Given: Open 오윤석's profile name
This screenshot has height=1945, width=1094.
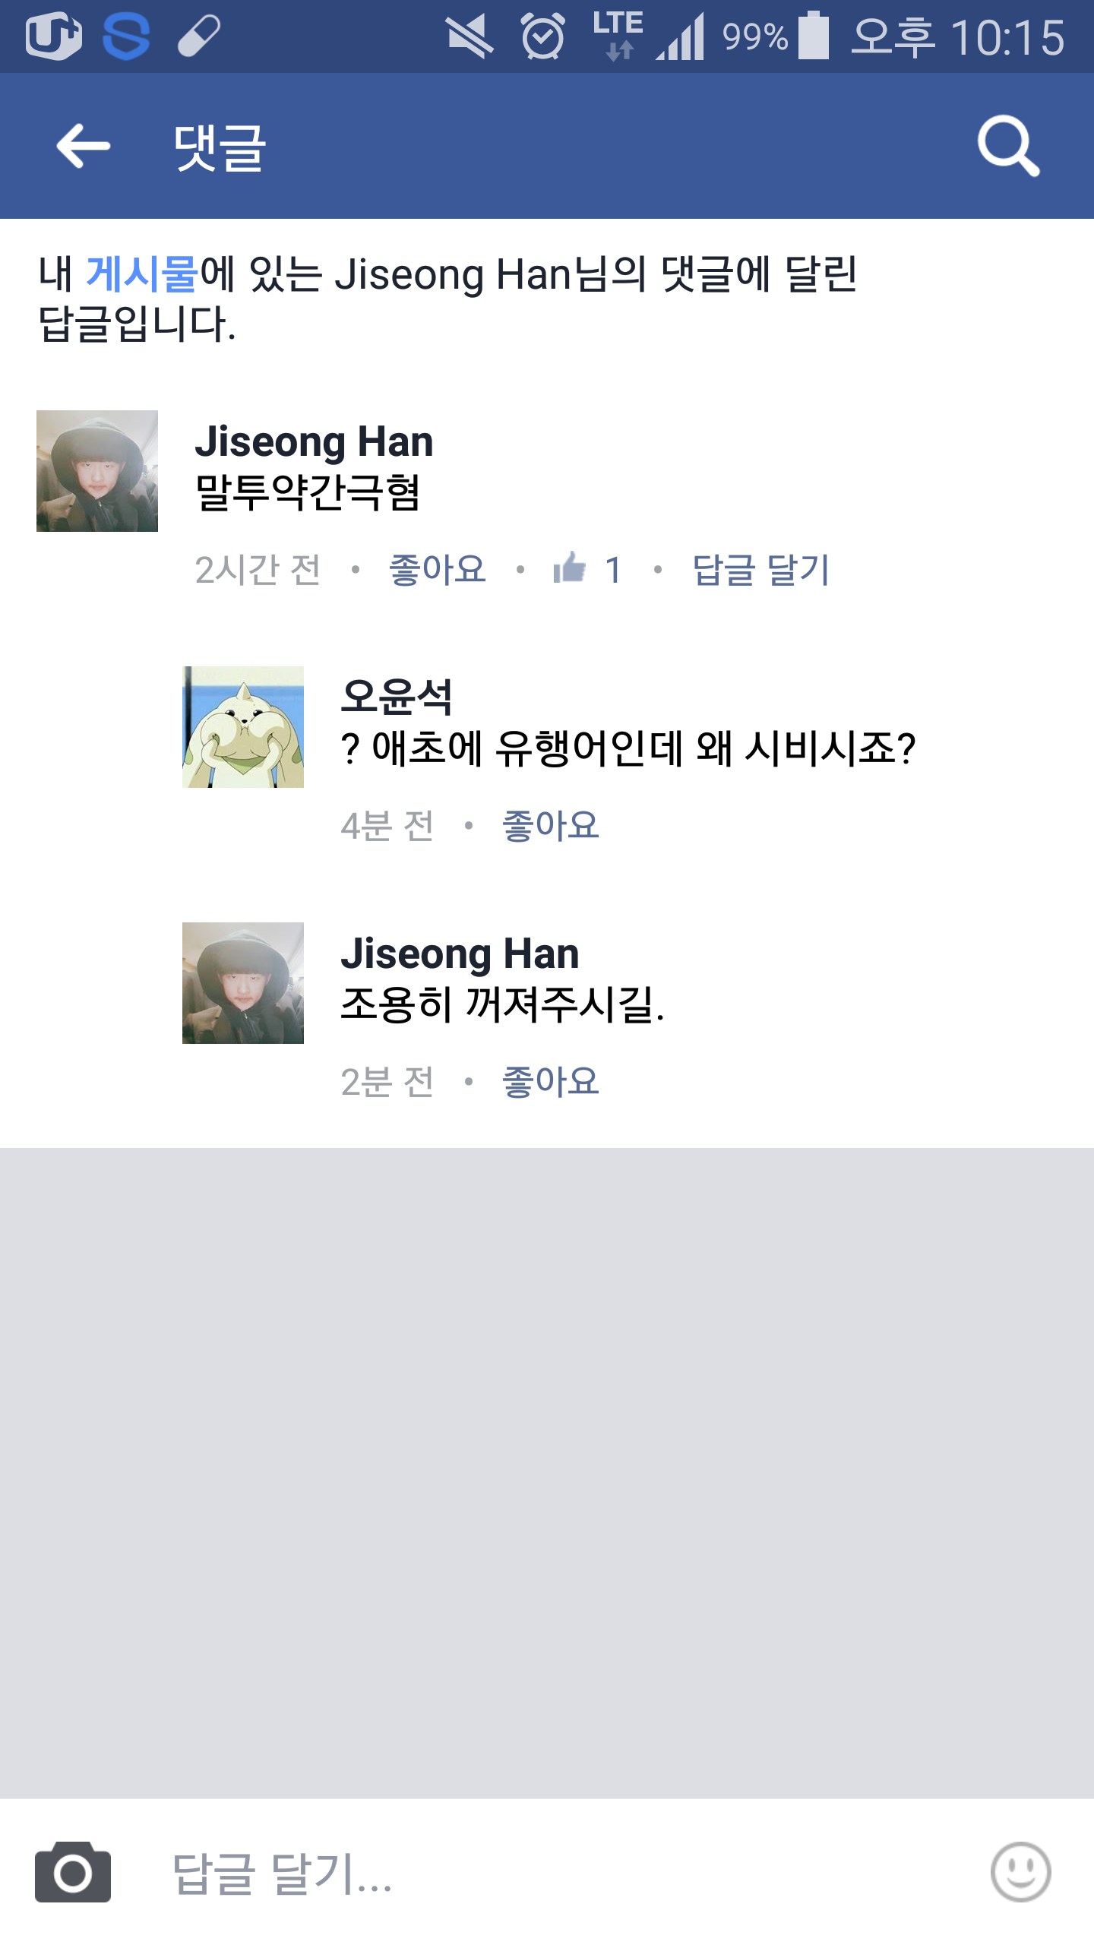Looking at the screenshot, I should coord(397,697).
